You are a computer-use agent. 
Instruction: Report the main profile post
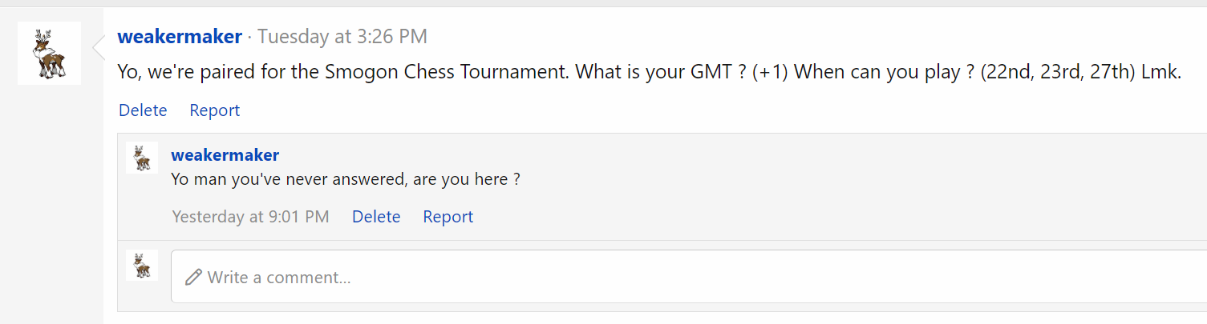tap(214, 110)
